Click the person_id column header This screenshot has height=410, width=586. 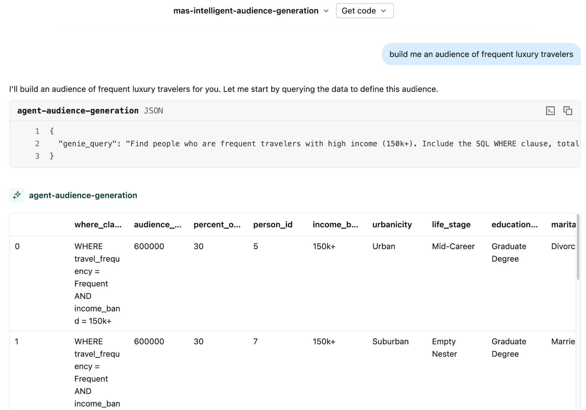click(x=273, y=225)
